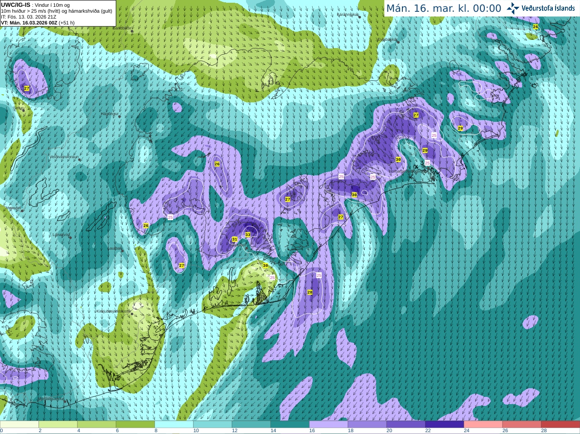Pick the 0–2 m/s palest legend swatch
The width and height of the screenshot is (580, 434).
click(19, 424)
